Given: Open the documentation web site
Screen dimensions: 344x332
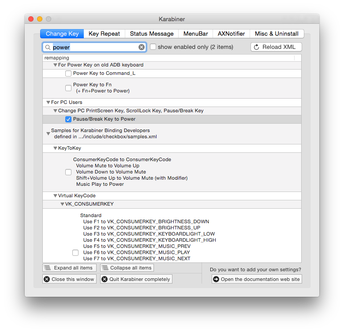Looking at the screenshot, I should coord(257,279).
